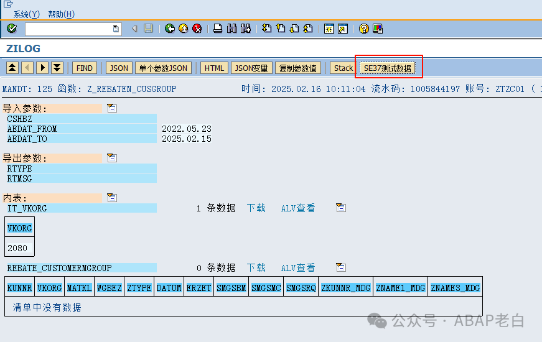
Task: Click the Previous Page icon in the standard toolbar
Action: coord(280,29)
